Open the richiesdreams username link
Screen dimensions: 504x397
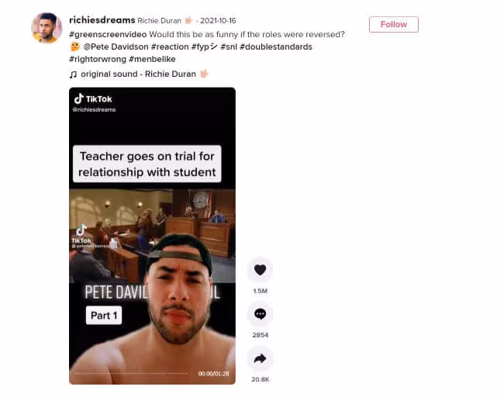pyautogui.click(x=102, y=20)
